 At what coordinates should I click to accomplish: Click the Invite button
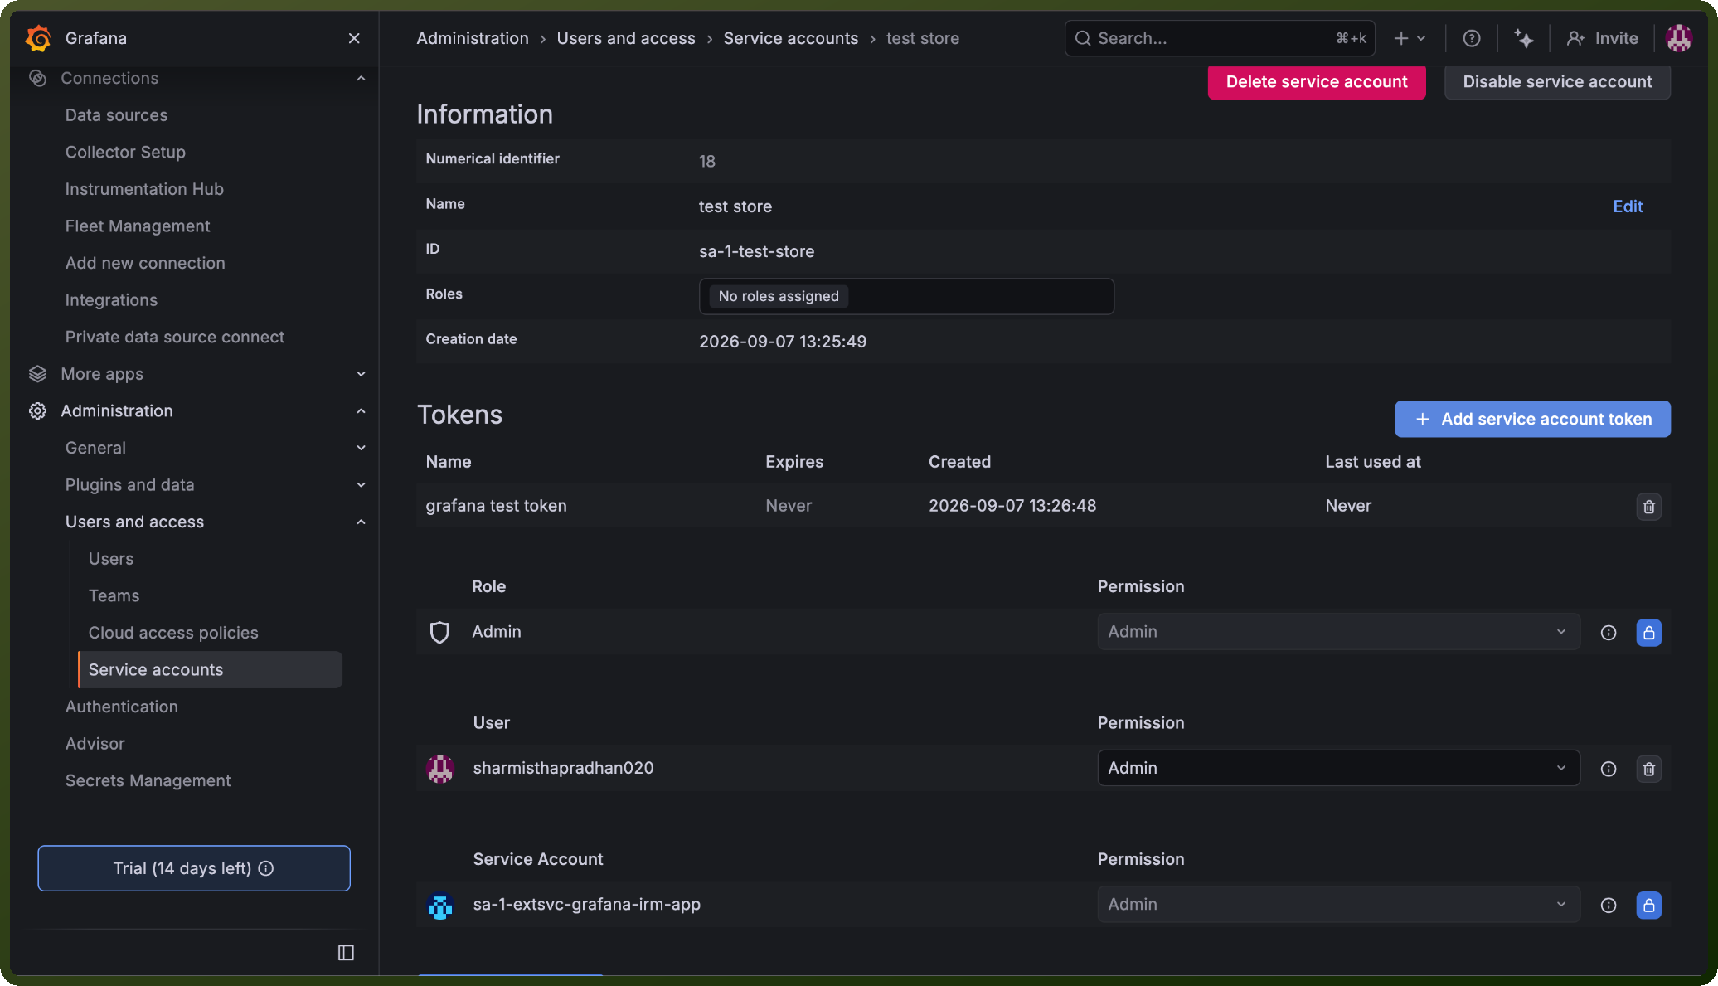(x=1602, y=38)
